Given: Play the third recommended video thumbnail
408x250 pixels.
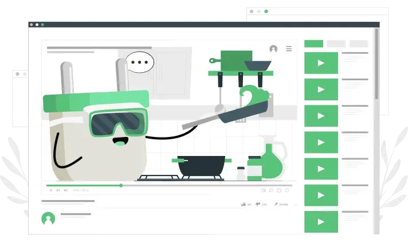Looking at the screenshot, I should (321, 116).
